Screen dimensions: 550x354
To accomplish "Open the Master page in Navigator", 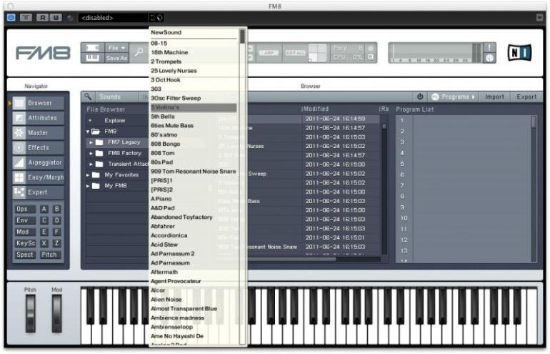I will point(39,133).
